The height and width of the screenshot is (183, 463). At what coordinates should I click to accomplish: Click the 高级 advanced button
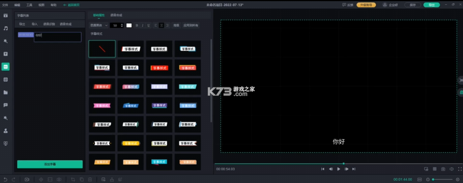[x=176, y=25]
